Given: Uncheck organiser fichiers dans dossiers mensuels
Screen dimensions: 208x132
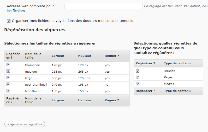Looking at the screenshot, I should 9,21.
